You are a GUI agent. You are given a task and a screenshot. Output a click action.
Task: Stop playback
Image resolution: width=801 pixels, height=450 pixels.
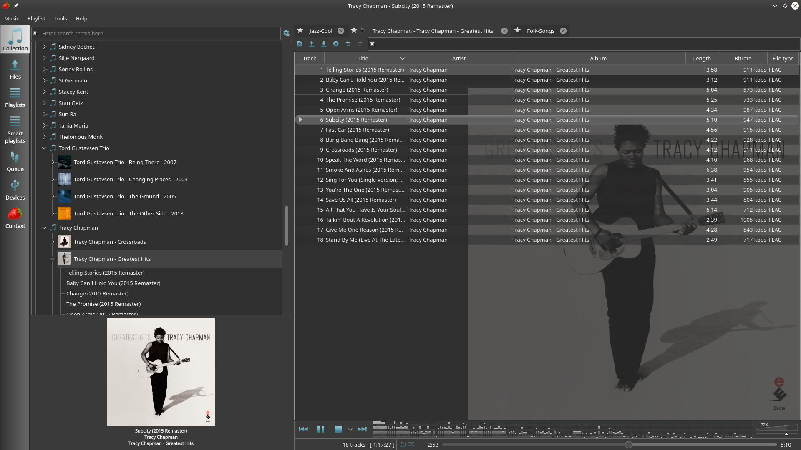click(338, 429)
